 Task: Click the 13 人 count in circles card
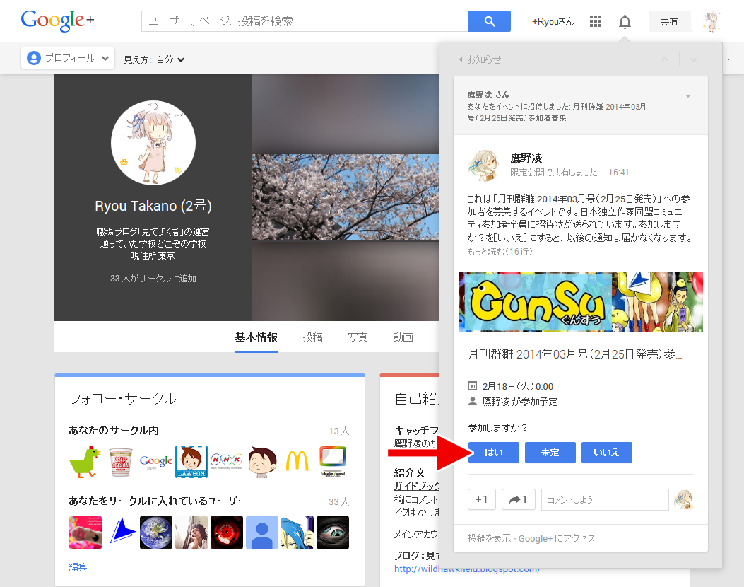coord(338,431)
